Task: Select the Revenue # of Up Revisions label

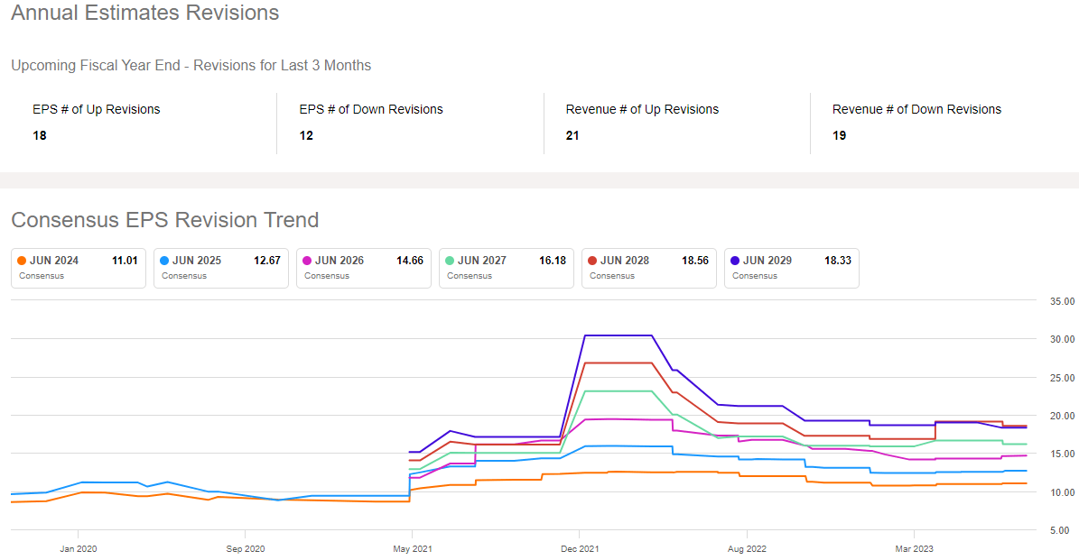Action: pos(642,109)
